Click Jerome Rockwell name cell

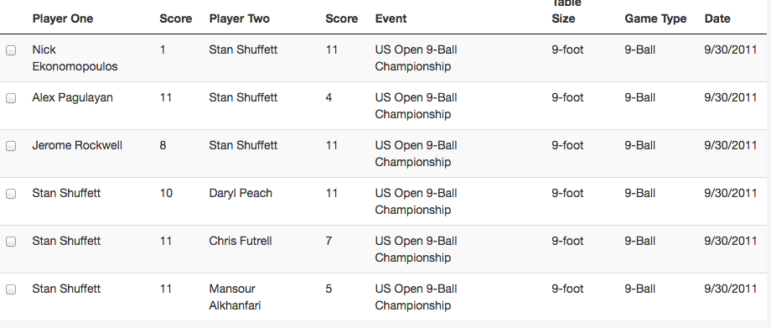point(77,145)
